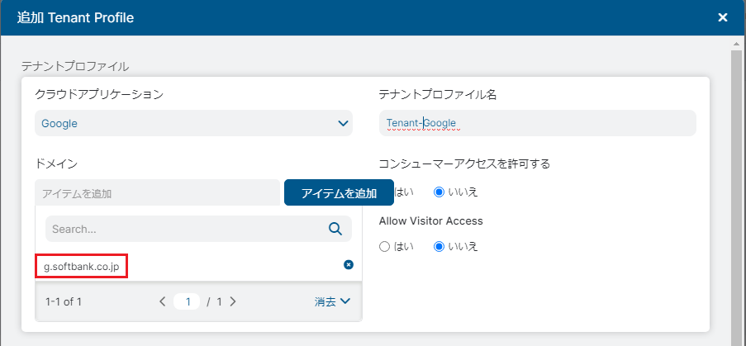Select いいえ for コンシューマーアクセスを許可する

439,192
